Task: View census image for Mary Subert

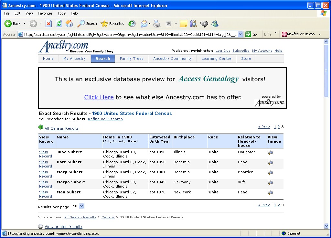Action: click(270, 172)
